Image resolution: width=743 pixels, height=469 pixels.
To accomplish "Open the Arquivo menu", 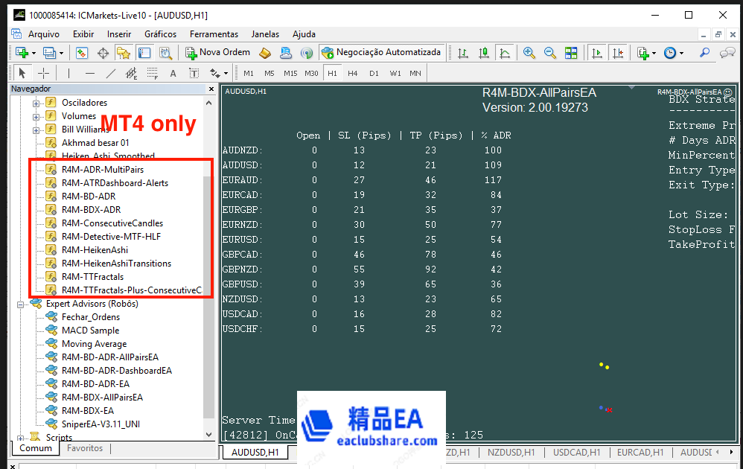I will tap(44, 34).
